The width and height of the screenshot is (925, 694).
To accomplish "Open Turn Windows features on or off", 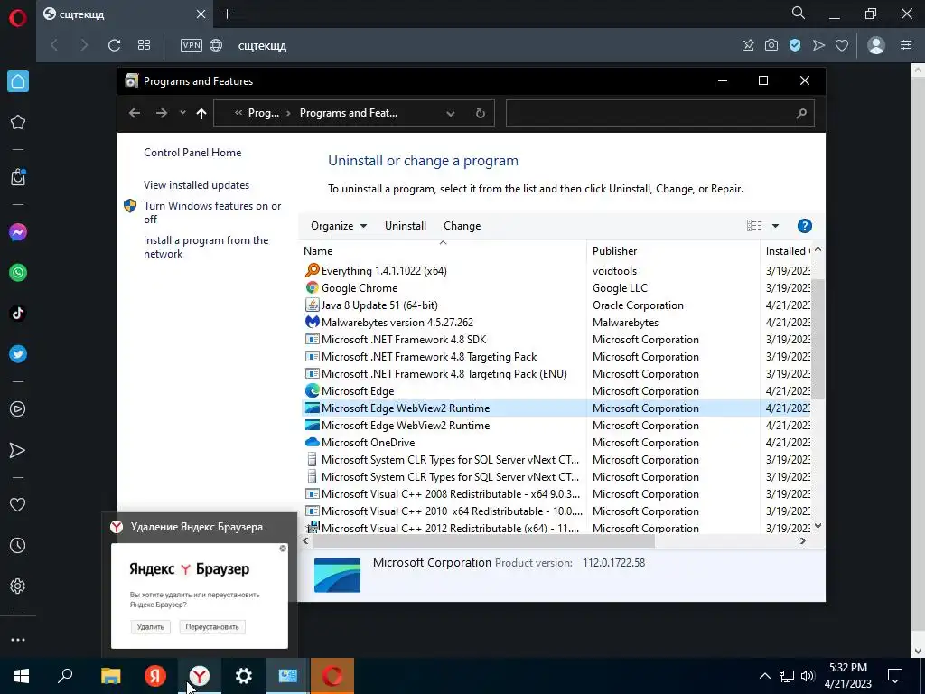I will click(x=211, y=212).
